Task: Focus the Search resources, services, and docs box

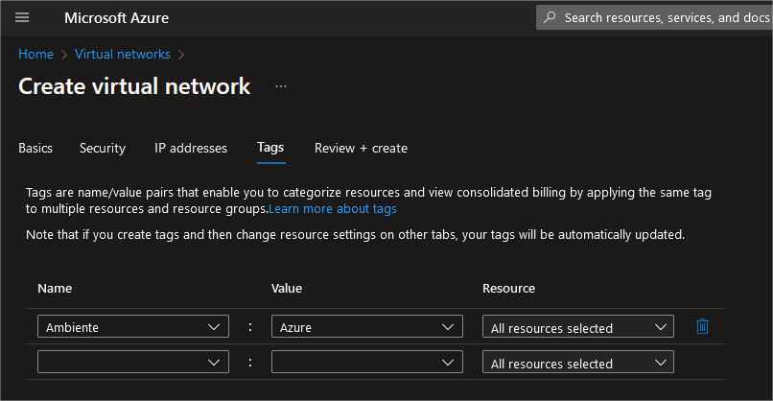Action: click(x=654, y=18)
